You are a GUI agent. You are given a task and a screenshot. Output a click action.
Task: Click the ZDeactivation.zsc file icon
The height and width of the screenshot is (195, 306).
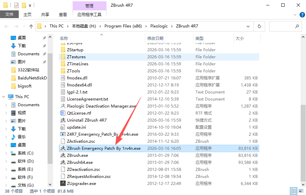pos(63,170)
